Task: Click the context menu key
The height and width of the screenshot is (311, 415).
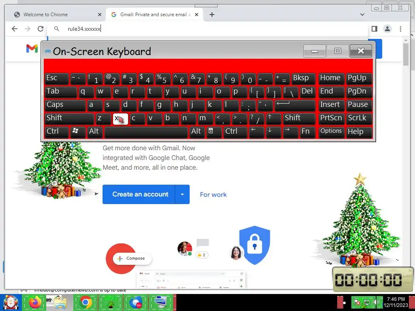Action: pos(214,132)
